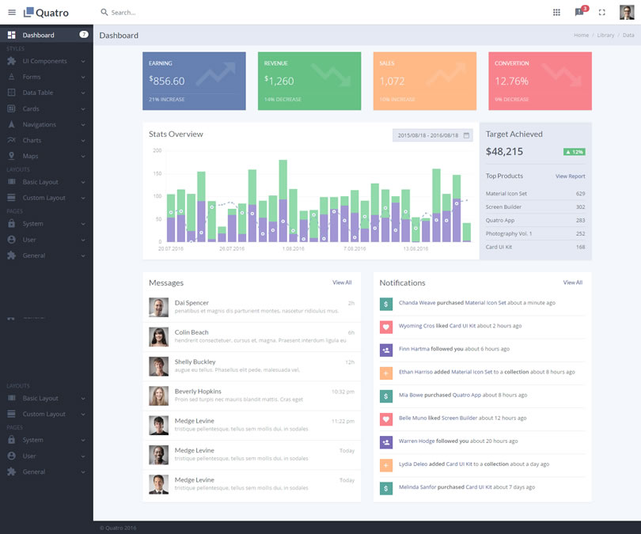This screenshot has height=534, width=641.
Task: Open View Report under Top Products
Action: point(569,176)
